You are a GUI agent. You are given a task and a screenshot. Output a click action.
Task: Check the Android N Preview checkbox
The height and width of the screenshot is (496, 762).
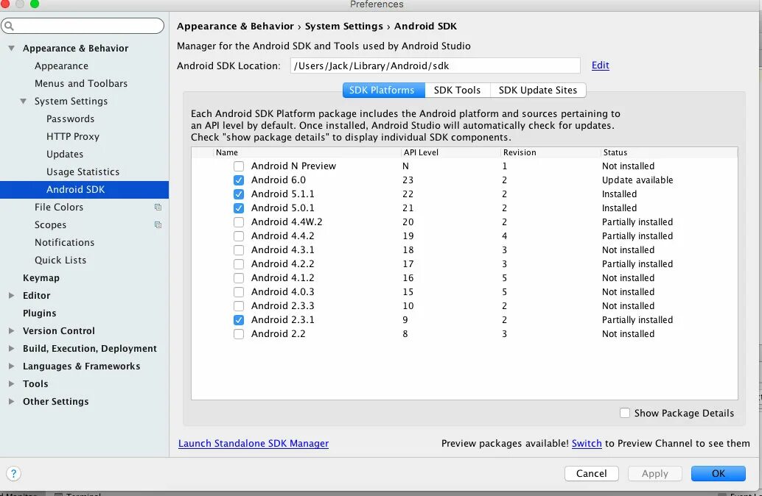[239, 166]
